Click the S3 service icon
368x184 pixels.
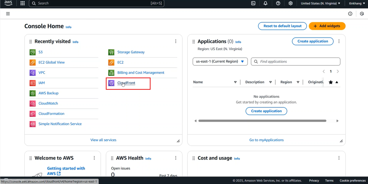[x=33, y=52]
